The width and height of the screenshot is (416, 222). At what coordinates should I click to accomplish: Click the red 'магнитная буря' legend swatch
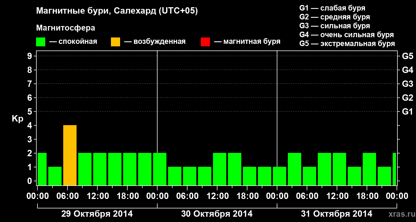tap(205, 42)
